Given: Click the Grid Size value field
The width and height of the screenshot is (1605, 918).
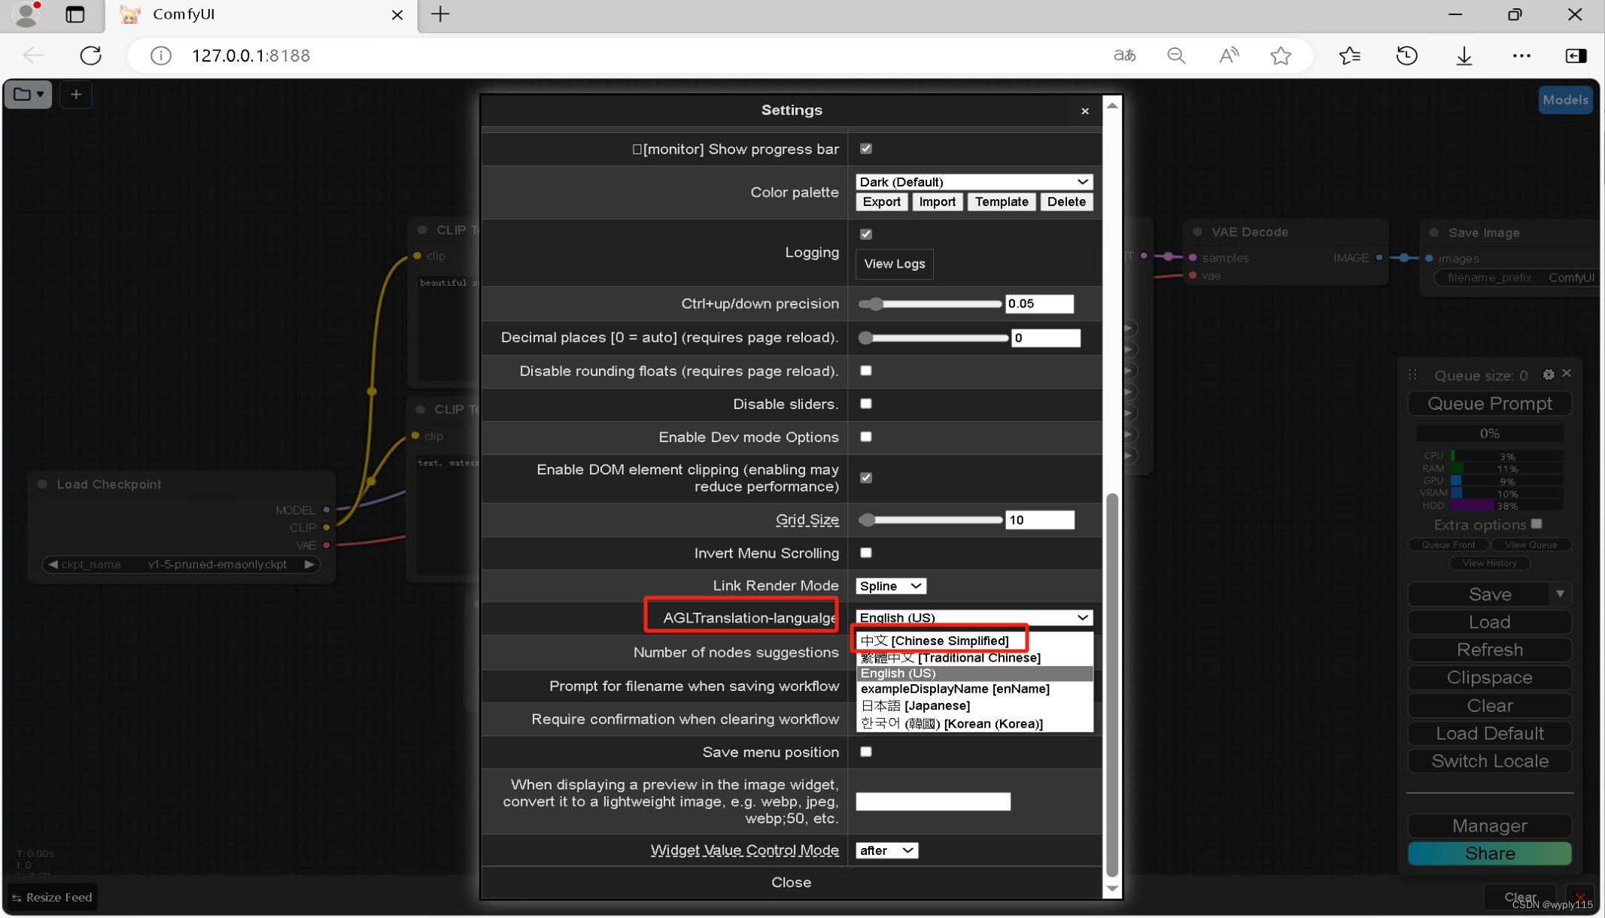Looking at the screenshot, I should click(x=1040, y=520).
